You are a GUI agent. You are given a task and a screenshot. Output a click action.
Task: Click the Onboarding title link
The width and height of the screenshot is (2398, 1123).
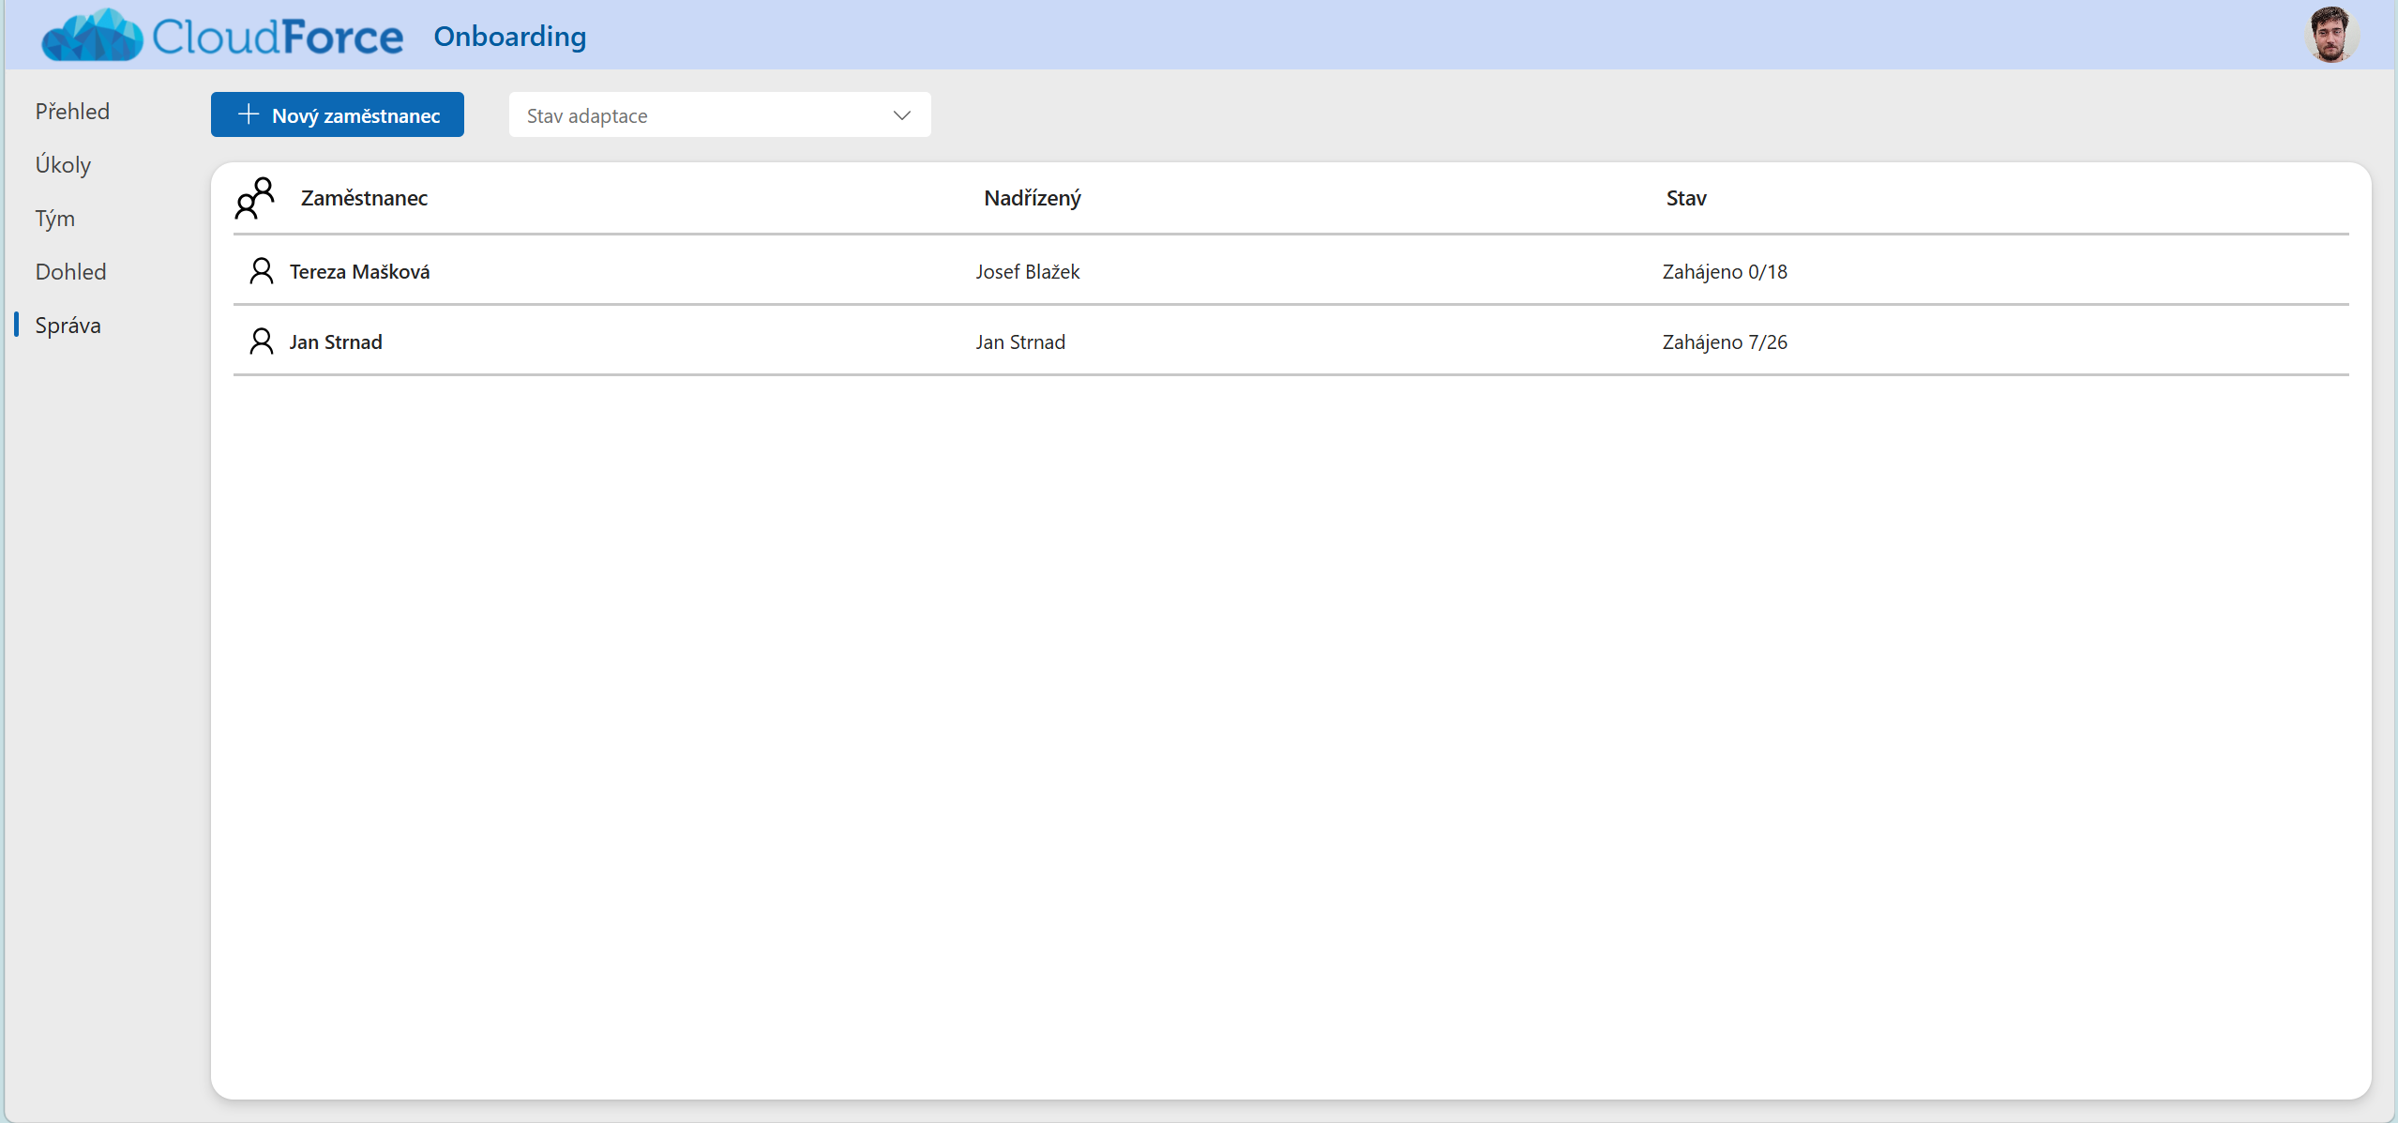[x=509, y=36]
